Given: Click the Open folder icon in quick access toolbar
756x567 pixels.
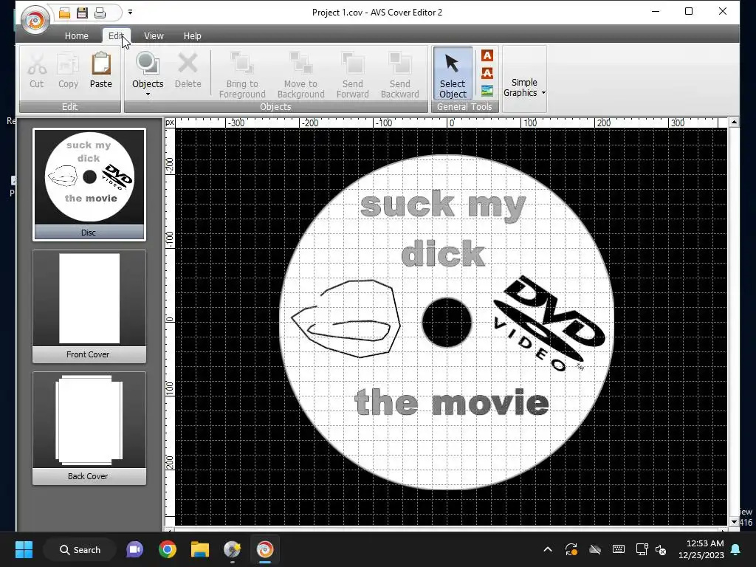Looking at the screenshot, I should [x=65, y=13].
